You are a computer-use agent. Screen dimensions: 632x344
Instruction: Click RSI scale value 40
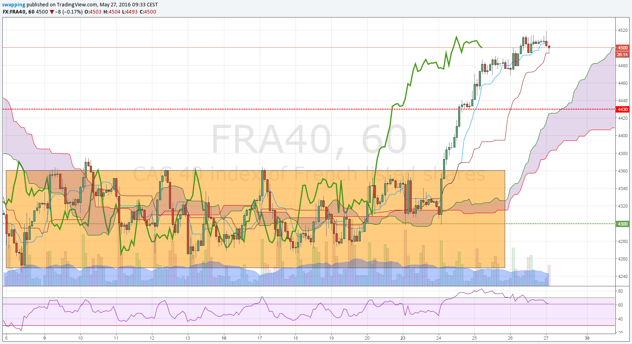click(x=620, y=319)
